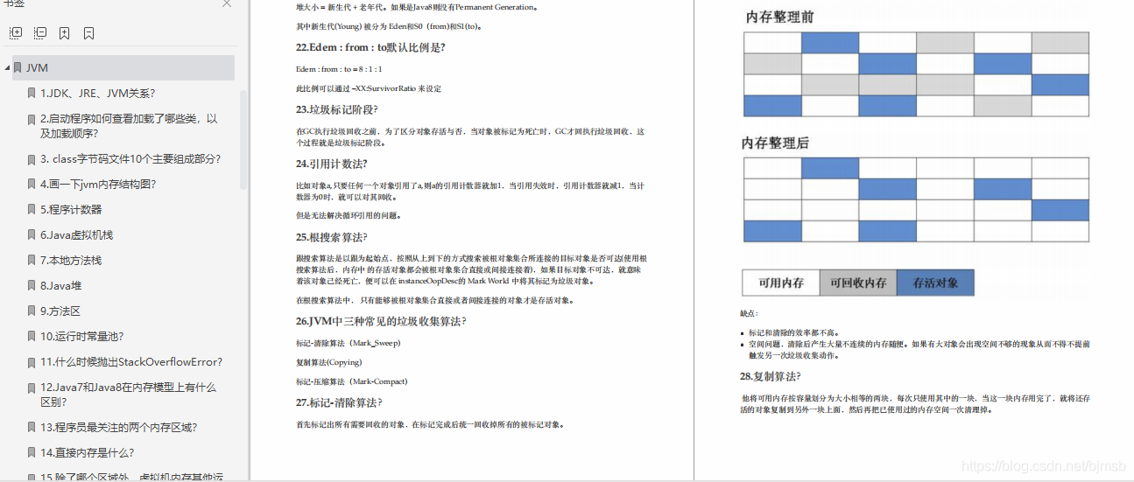Click the 可用内存 legend box
The width and height of the screenshot is (1134, 482).
coord(781,283)
